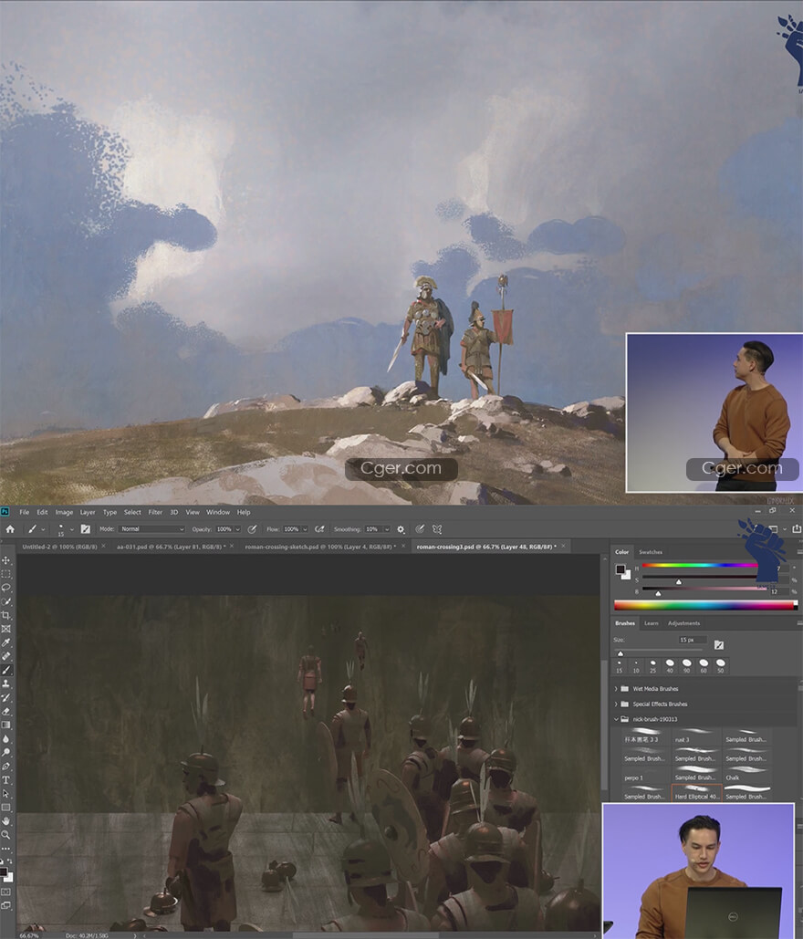The width and height of the screenshot is (803, 939).
Task: Select the Eraser tool
Action: click(x=6, y=712)
